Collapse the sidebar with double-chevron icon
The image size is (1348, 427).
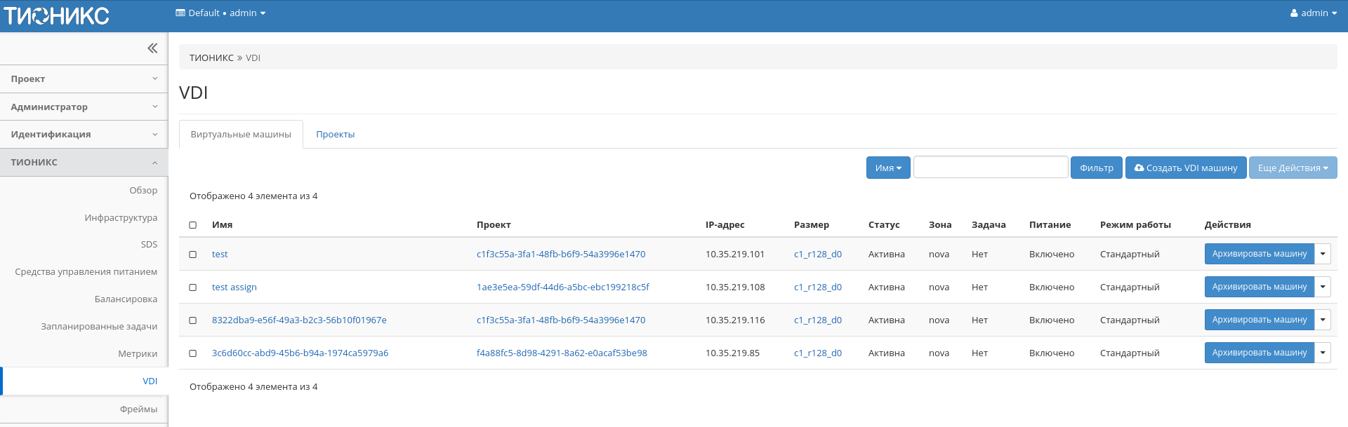coord(152,48)
